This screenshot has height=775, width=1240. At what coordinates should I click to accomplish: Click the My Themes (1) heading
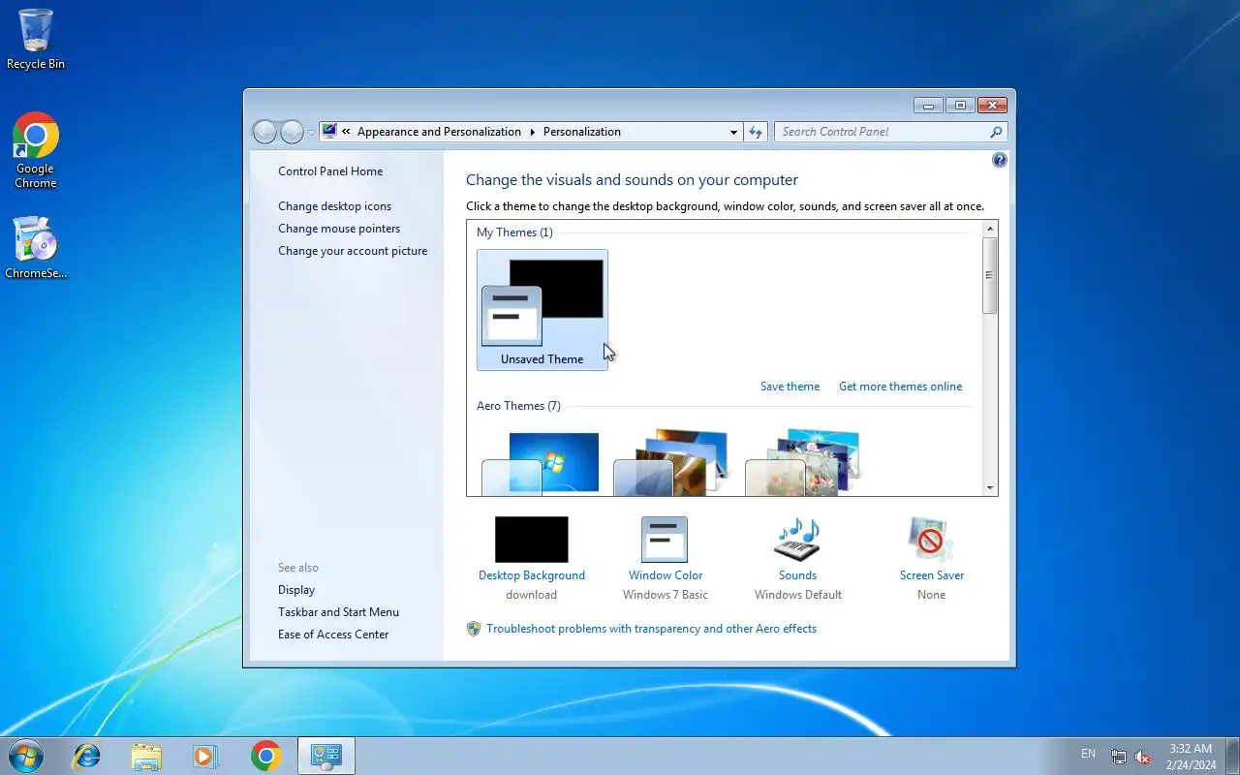tap(514, 232)
